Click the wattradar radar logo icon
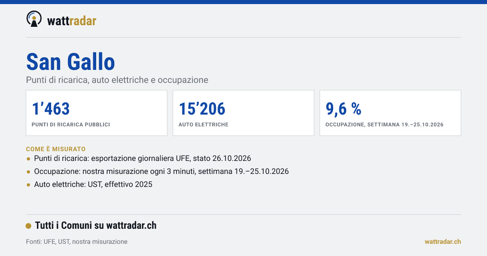487x256 pixels. [x=34, y=19]
